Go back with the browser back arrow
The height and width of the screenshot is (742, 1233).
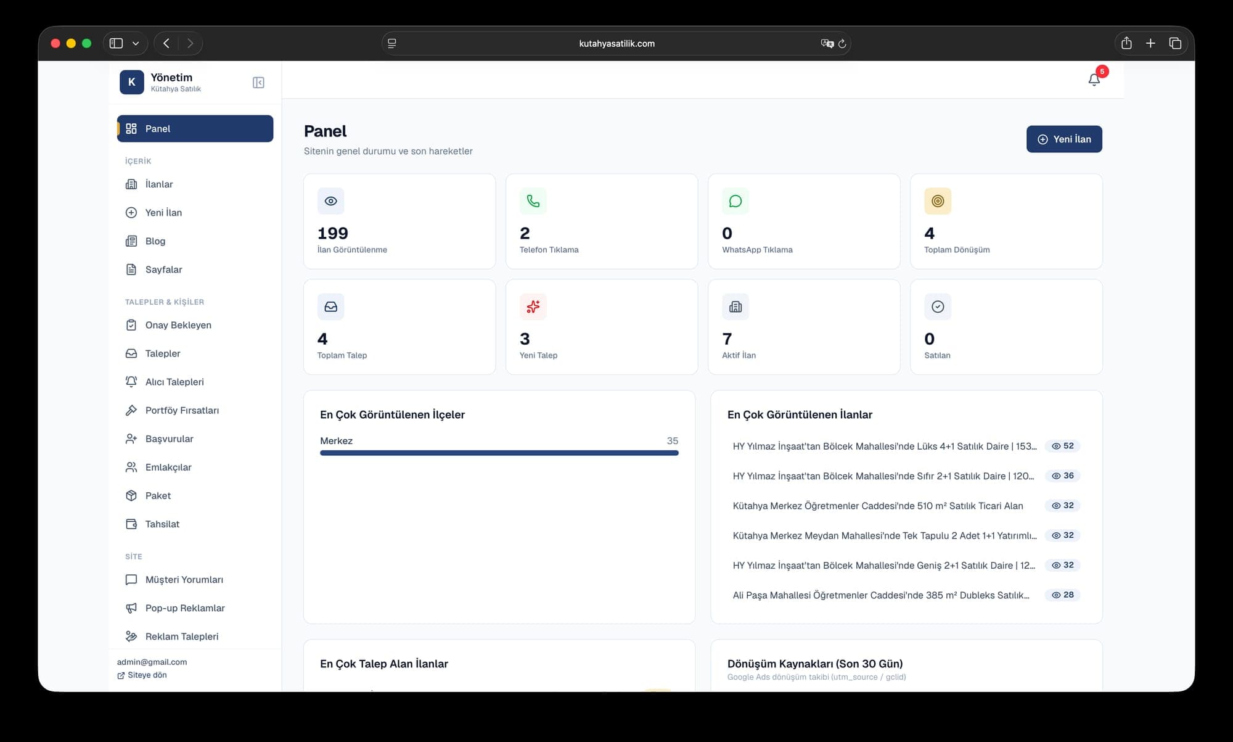coord(166,43)
